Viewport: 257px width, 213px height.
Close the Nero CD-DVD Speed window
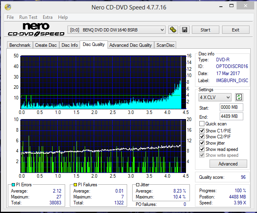245,6
